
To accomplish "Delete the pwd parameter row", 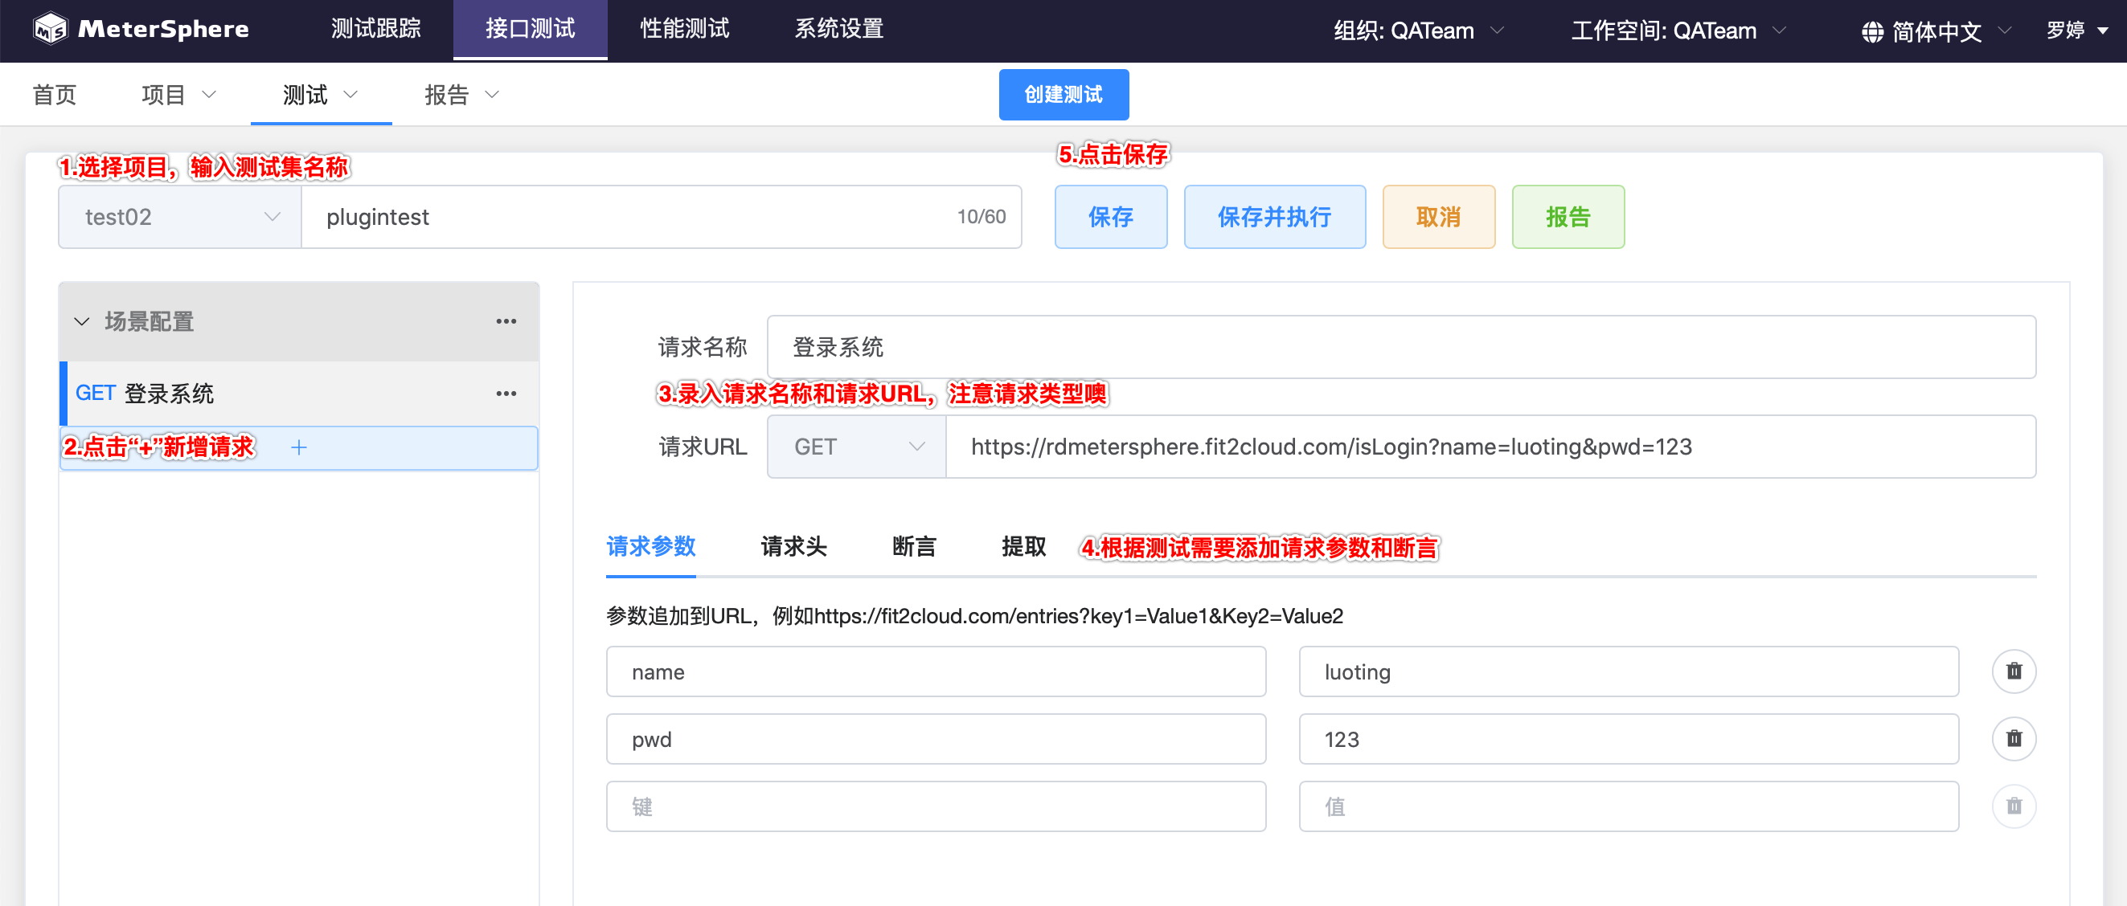I will click(2014, 738).
